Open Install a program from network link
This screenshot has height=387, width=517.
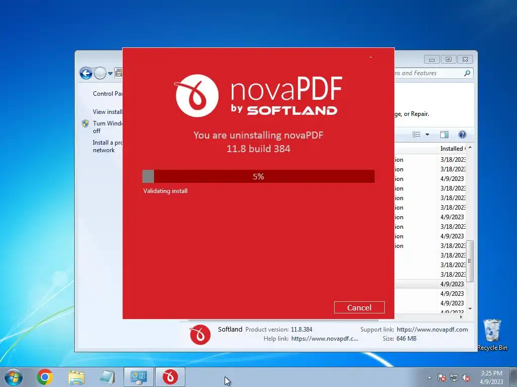(x=108, y=146)
